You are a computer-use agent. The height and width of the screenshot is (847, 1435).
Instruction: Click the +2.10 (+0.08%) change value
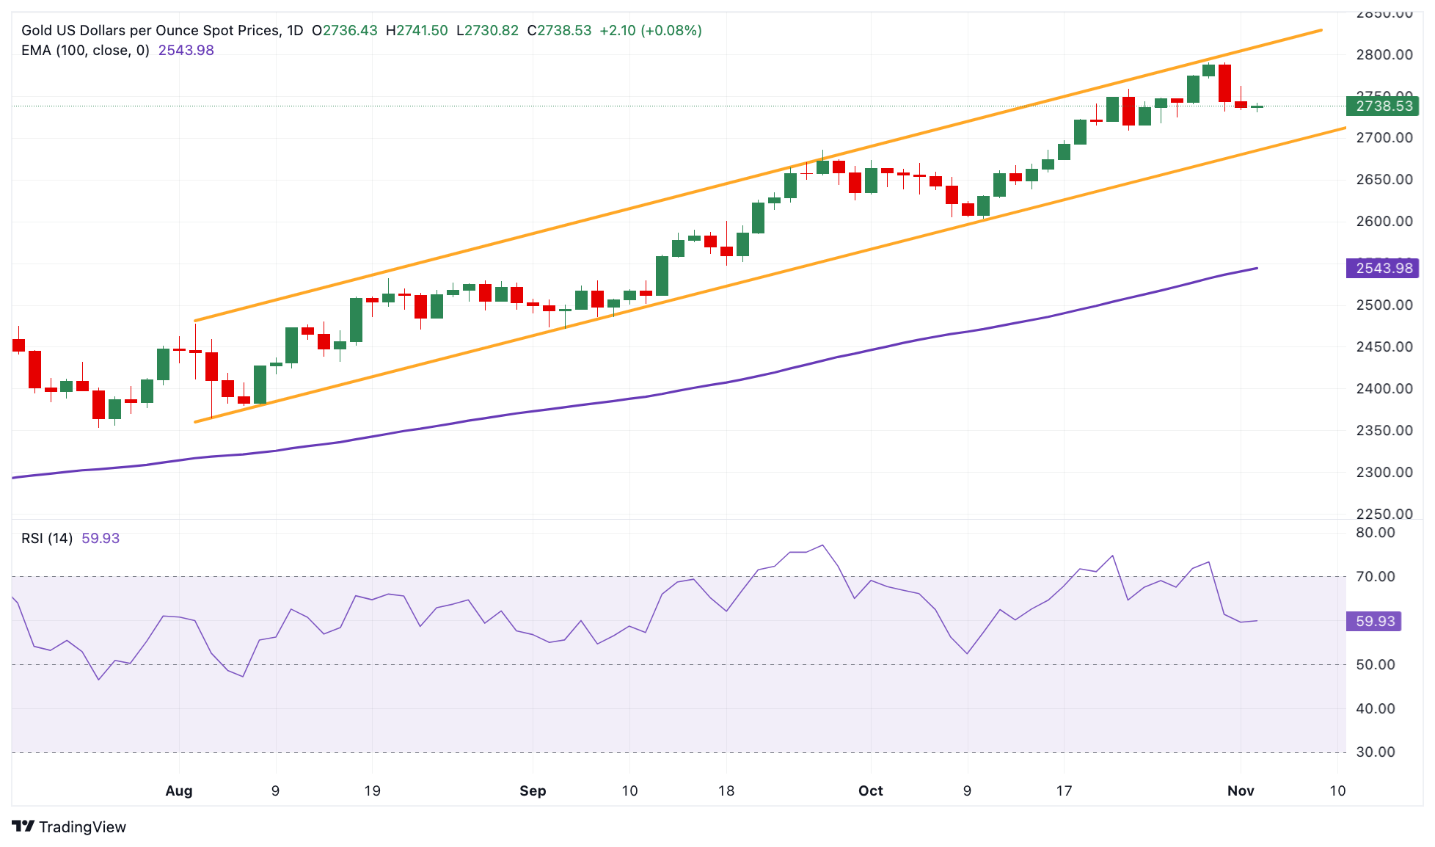pyautogui.click(x=651, y=31)
